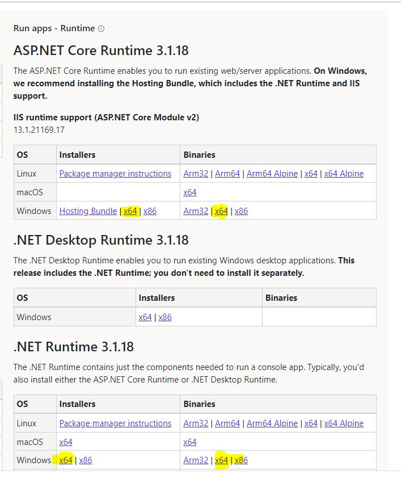Open Package manager instructions for .NET Runtime on Linux
This screenshot has width=401, height=483.
point(115,423)
